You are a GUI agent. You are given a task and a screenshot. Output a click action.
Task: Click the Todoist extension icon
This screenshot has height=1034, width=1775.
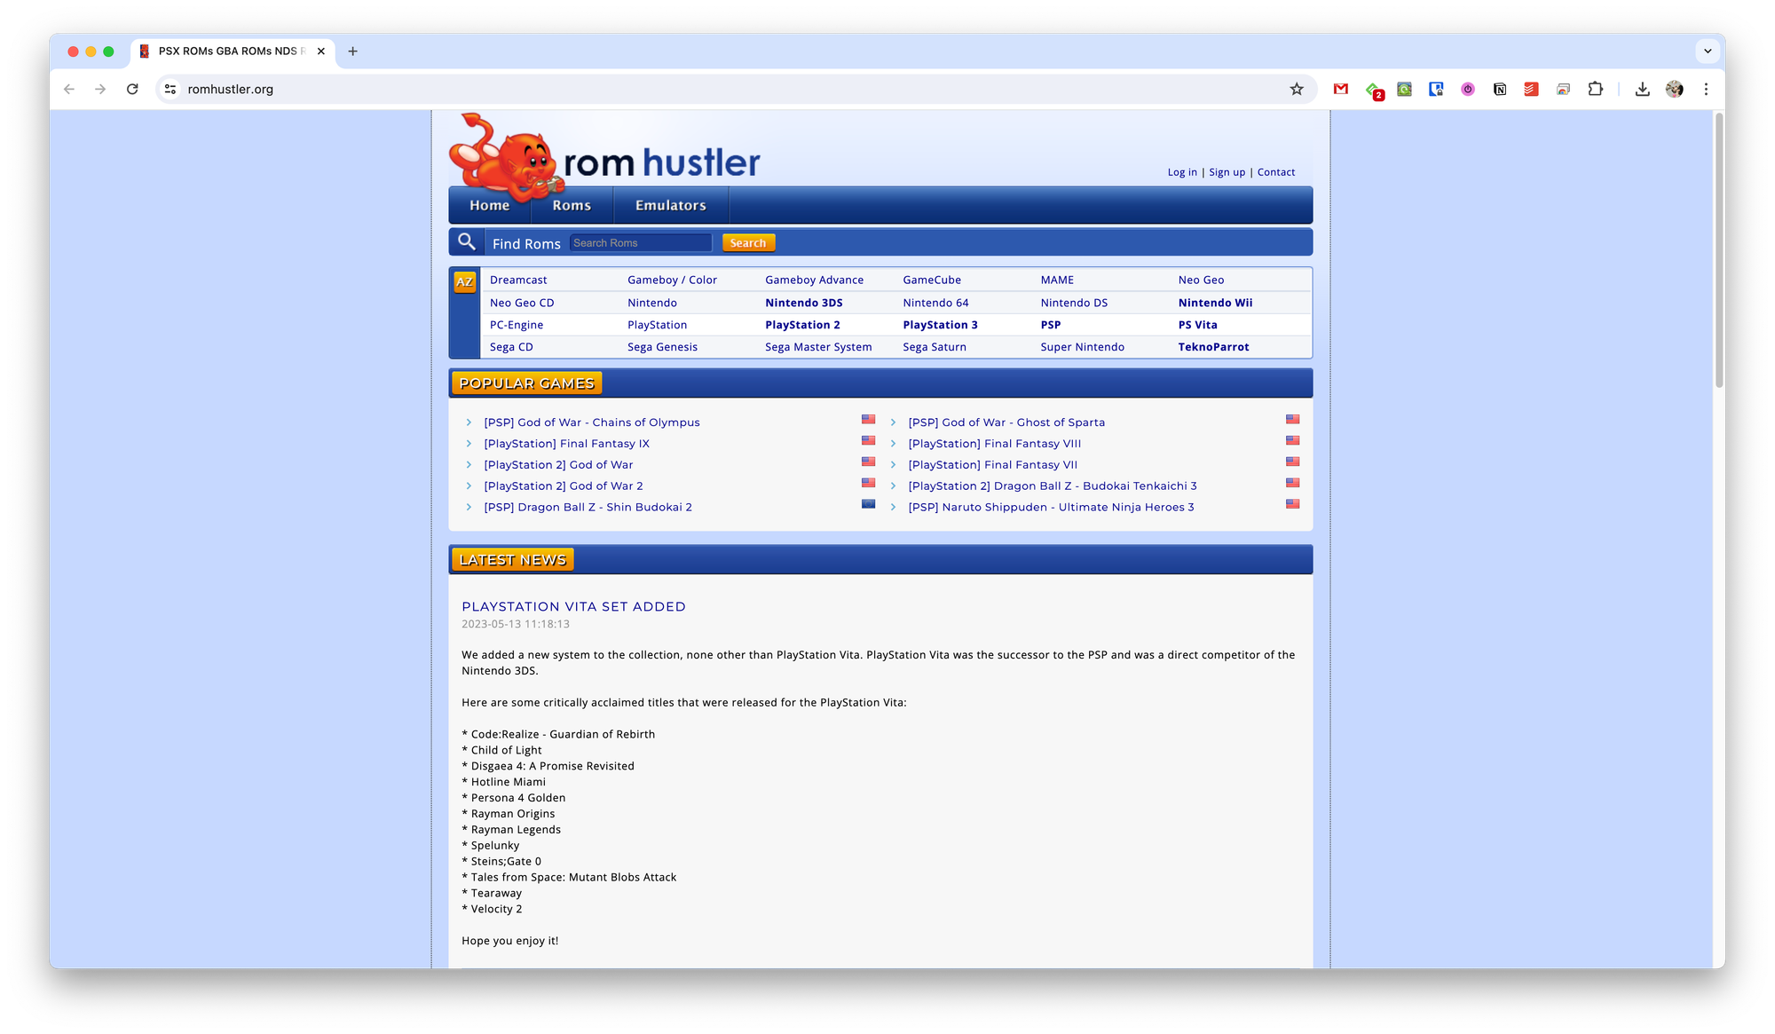[1531, 89]
